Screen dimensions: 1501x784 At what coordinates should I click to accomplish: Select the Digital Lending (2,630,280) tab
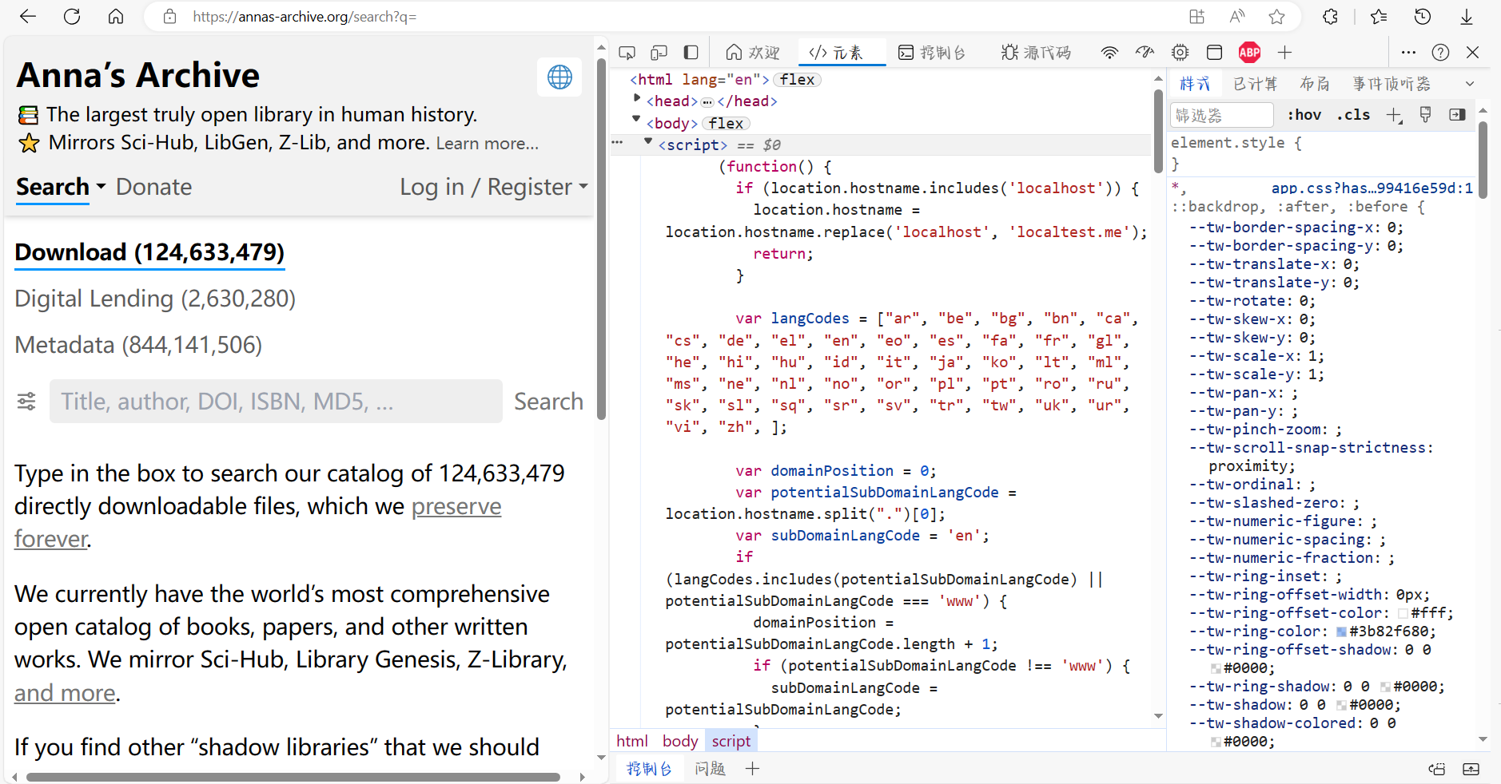155,299
